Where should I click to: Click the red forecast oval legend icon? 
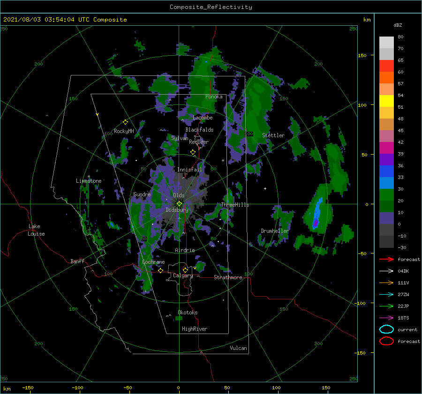point(386,341)
